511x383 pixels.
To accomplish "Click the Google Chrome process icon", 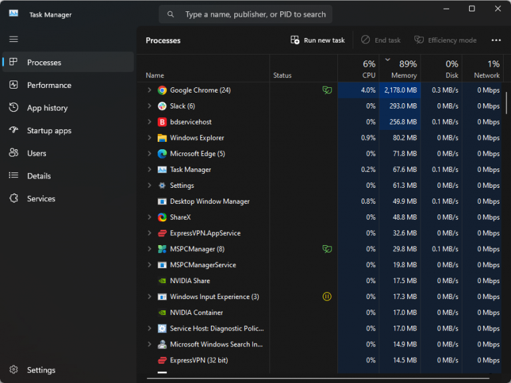I will 162,90.
